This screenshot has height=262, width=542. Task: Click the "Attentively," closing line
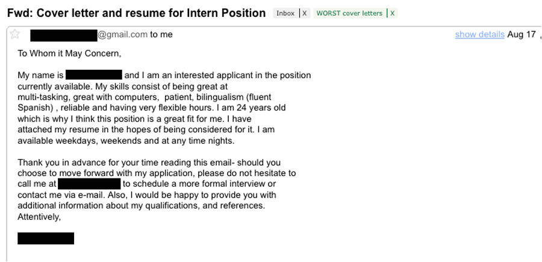pyautogui.click(x=39, y=216)
